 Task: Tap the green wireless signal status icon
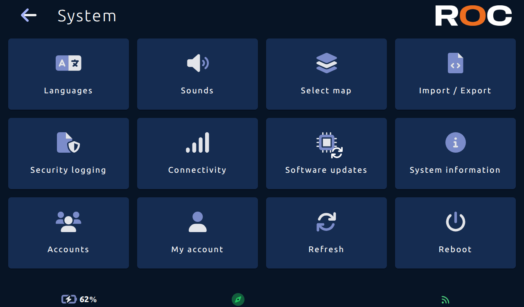(445, 300)
